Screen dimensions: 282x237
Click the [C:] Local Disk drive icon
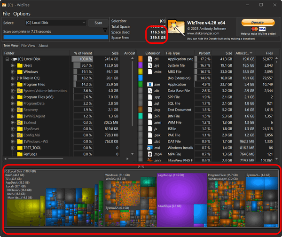[x=15, y=59]
